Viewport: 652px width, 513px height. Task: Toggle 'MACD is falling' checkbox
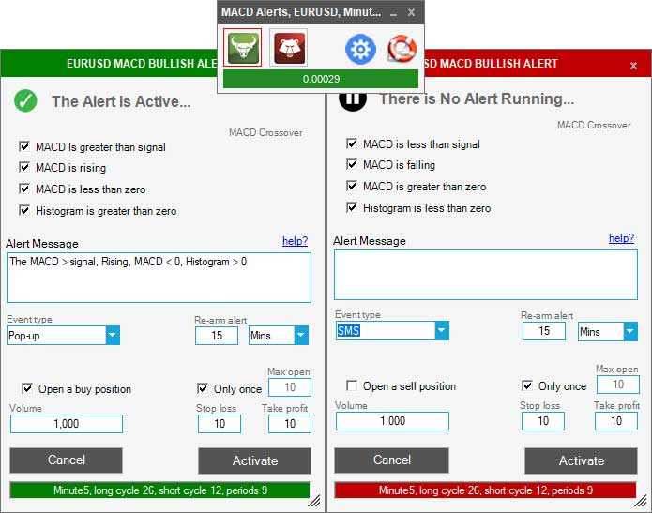click(x=352, y=164)
